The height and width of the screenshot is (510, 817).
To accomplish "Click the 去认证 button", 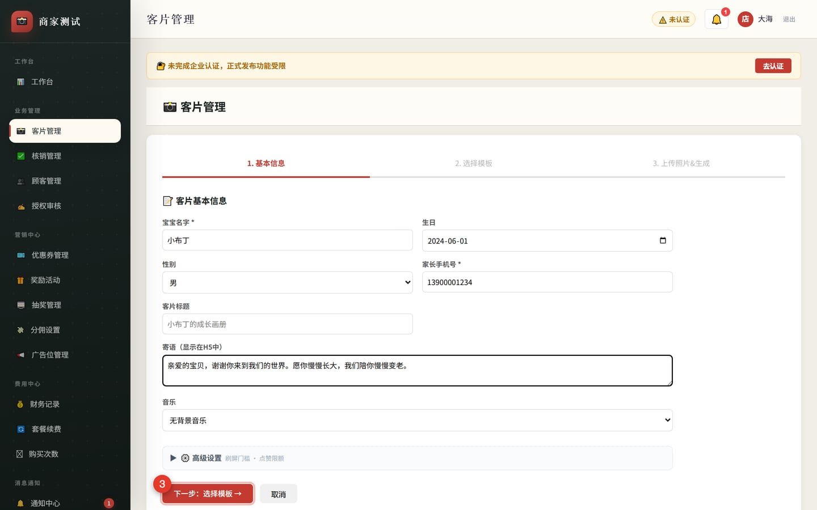I will 773,66.
